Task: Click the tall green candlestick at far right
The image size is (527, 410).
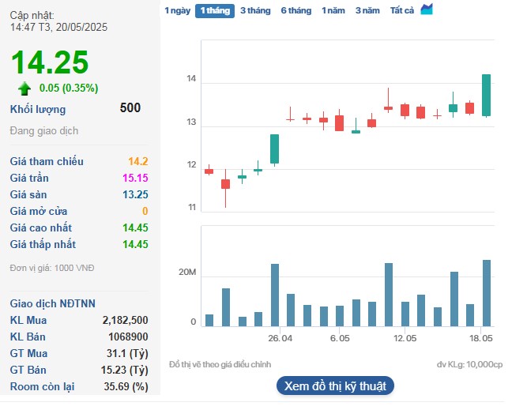Action: coord(487,95)
